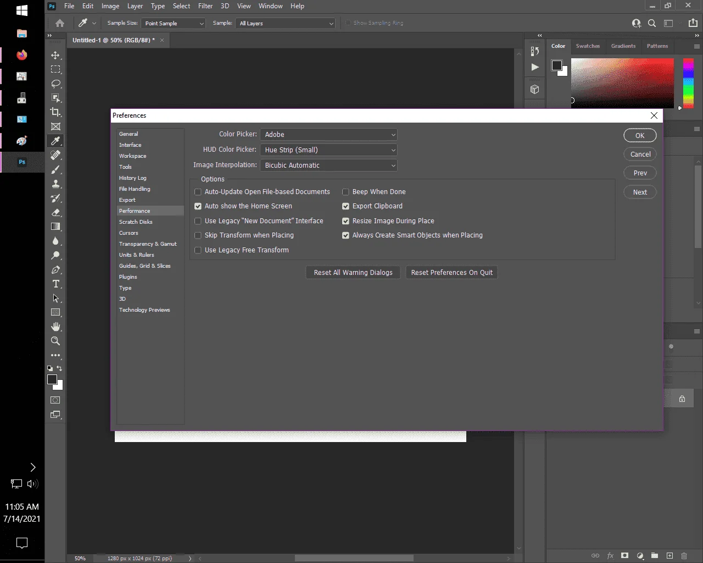703x563 pixels.
Task: Open the Color Picker dropdown
Action: (328, 135)
